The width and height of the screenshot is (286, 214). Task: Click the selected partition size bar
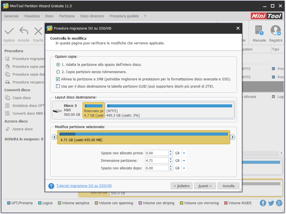pyautogui.click(x=143, y=137)
